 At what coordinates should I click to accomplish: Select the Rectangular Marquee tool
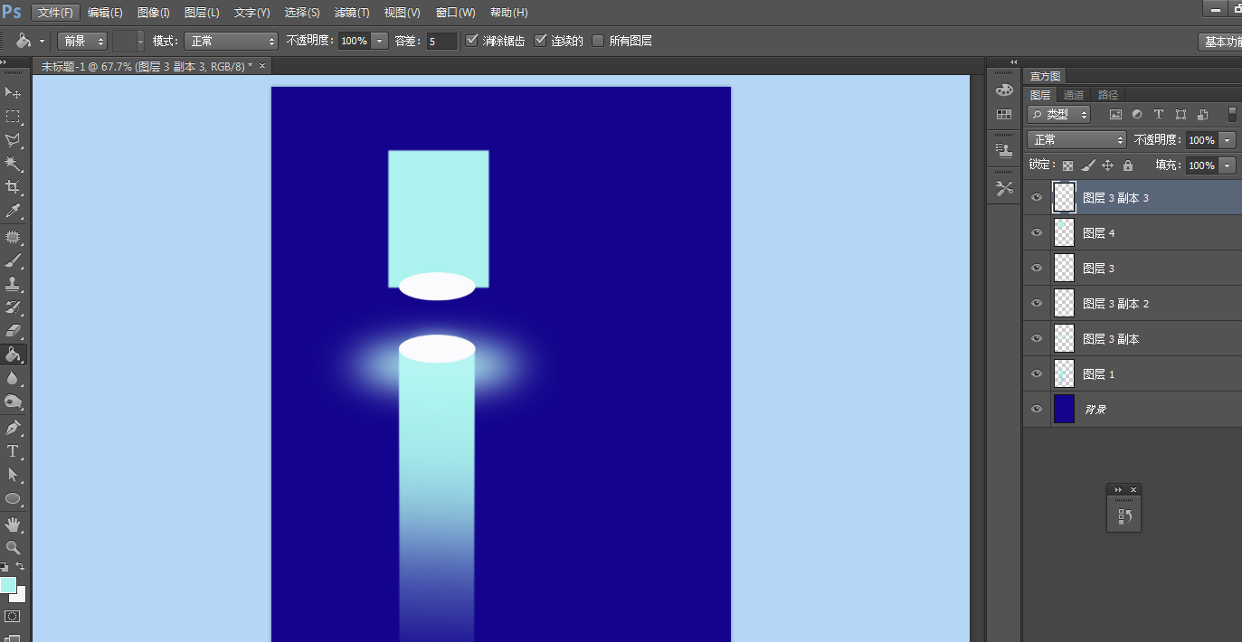click(13, 117)
